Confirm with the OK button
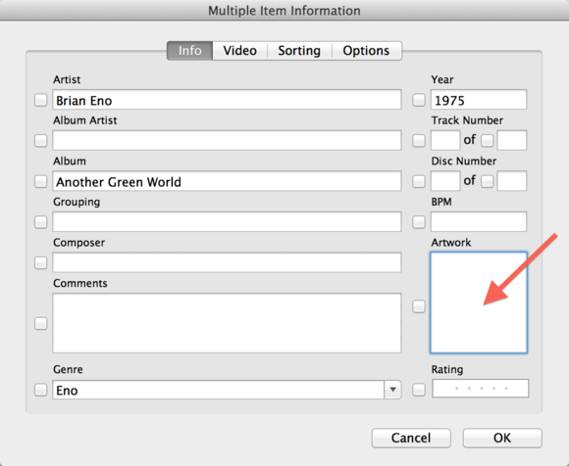Image resolution: width=569 pixels, height=466 pixels. pos(502,438)
